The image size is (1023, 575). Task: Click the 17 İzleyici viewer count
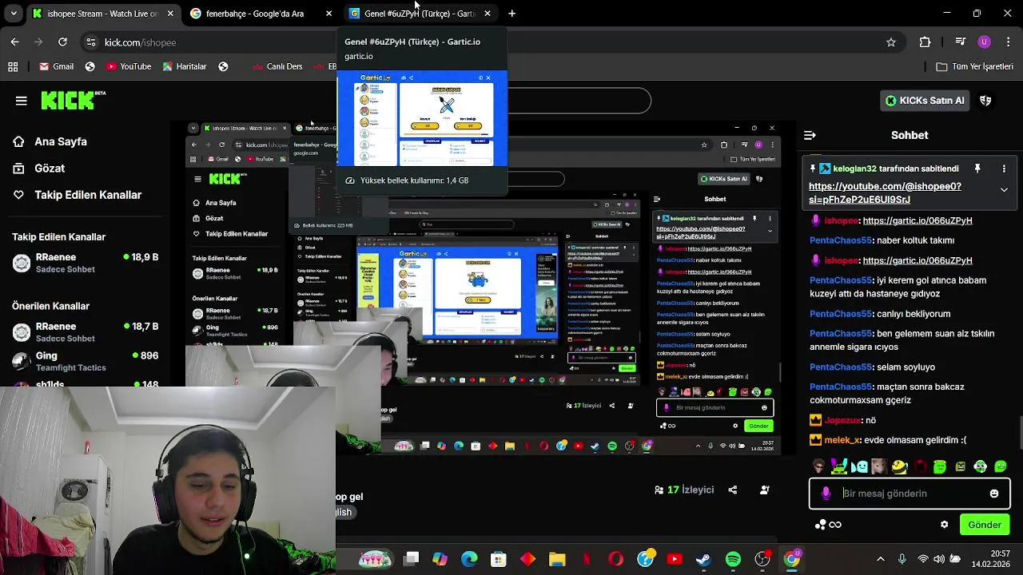pyautogui.click(x=683, y=490)
